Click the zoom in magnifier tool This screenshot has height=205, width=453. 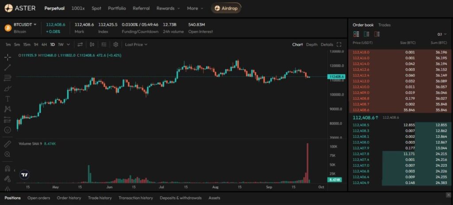click(x=8, y=154)
